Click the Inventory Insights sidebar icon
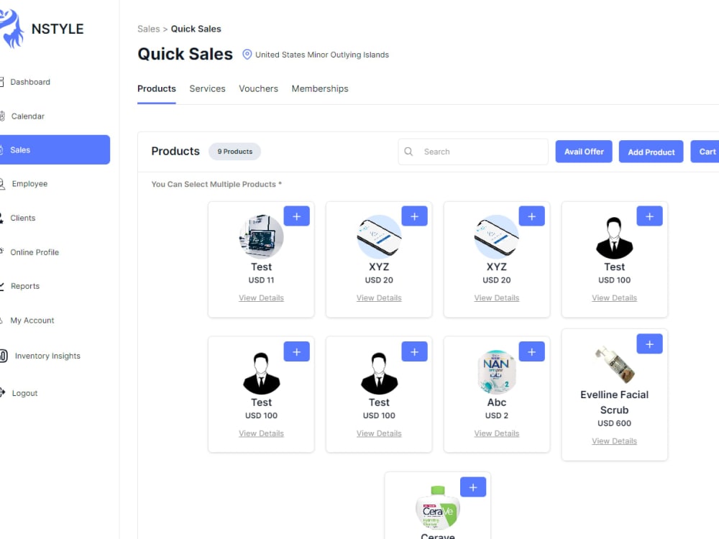The height and width of the screenshot is (539, 719). coord(4,356)
